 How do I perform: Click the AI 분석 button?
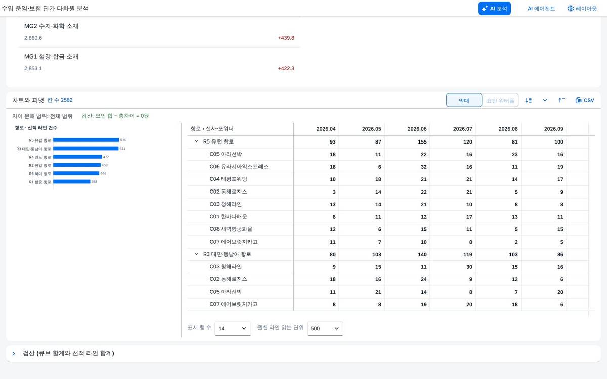click(x=494, y=8)
